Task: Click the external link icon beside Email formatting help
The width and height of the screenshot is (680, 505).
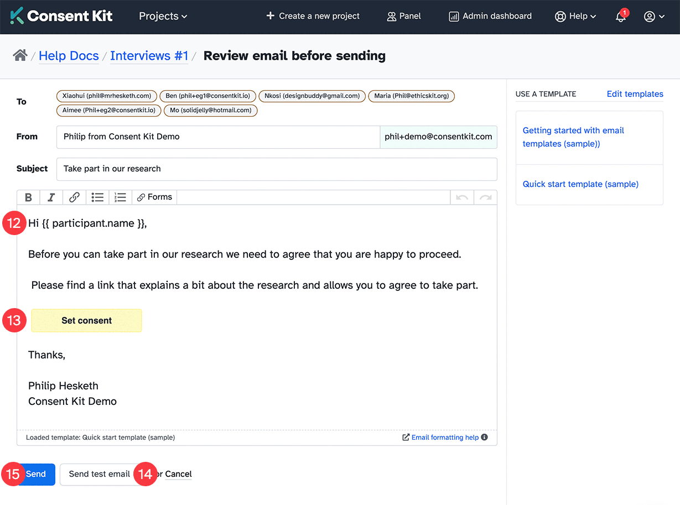Action: (x=404, y=437)
